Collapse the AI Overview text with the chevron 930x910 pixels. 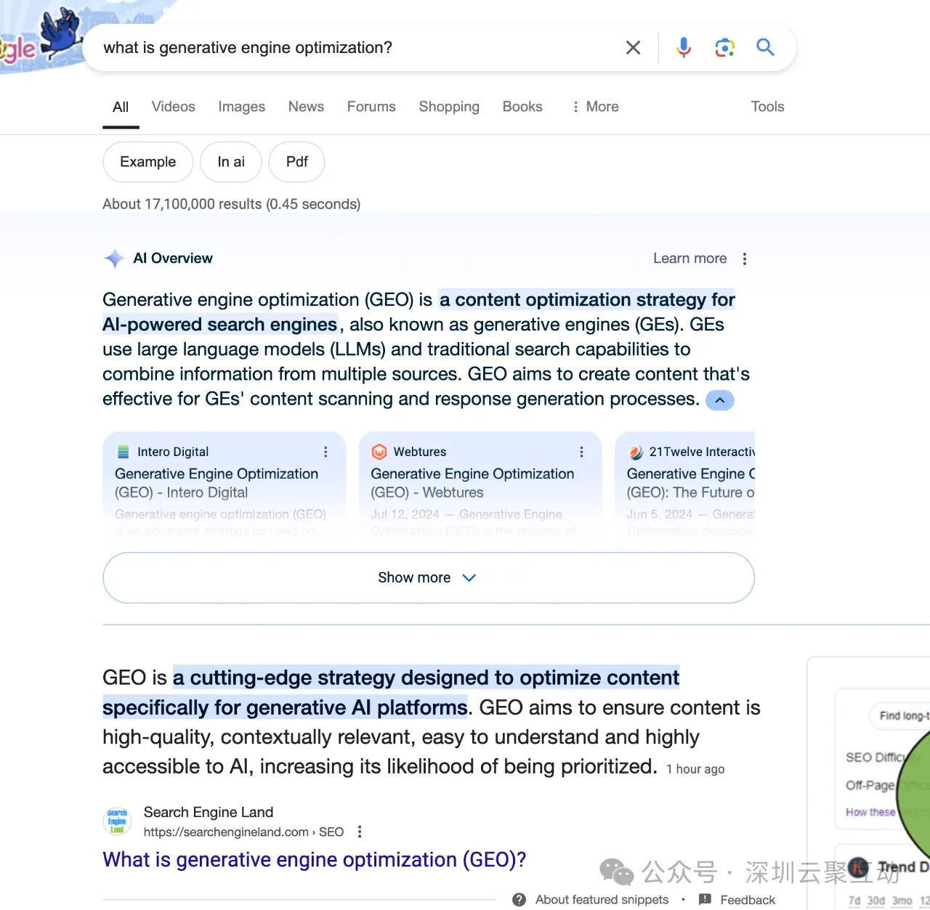(720, 400)
